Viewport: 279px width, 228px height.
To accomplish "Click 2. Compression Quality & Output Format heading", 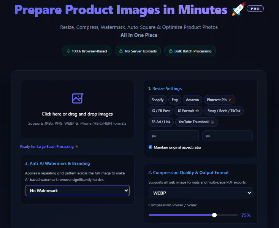I will click(189, 173).
